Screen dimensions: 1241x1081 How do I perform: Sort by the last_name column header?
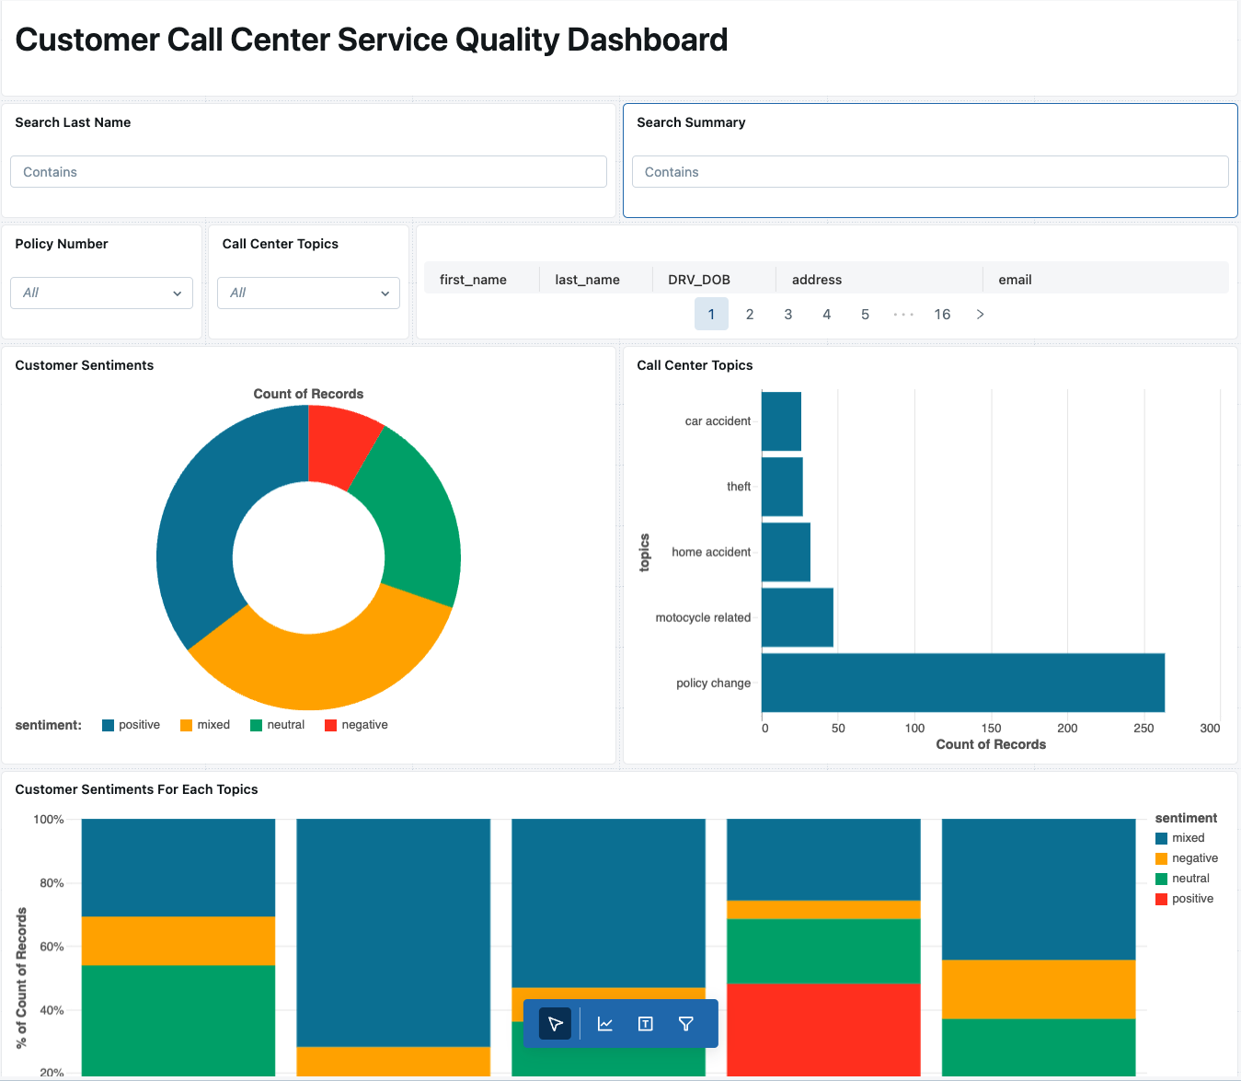587,280
